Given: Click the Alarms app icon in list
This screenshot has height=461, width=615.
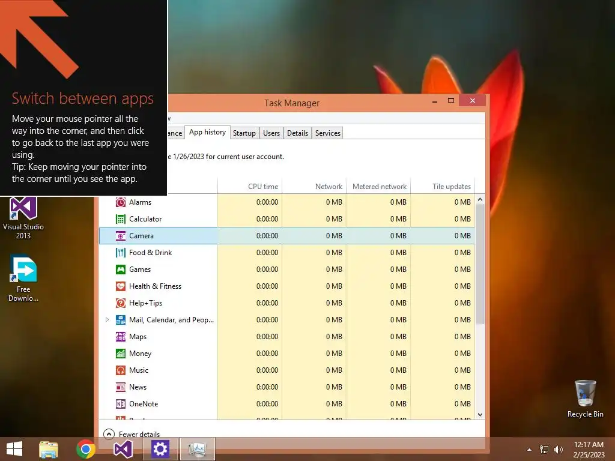Looking at the screenshot, I should coord(120,202).
